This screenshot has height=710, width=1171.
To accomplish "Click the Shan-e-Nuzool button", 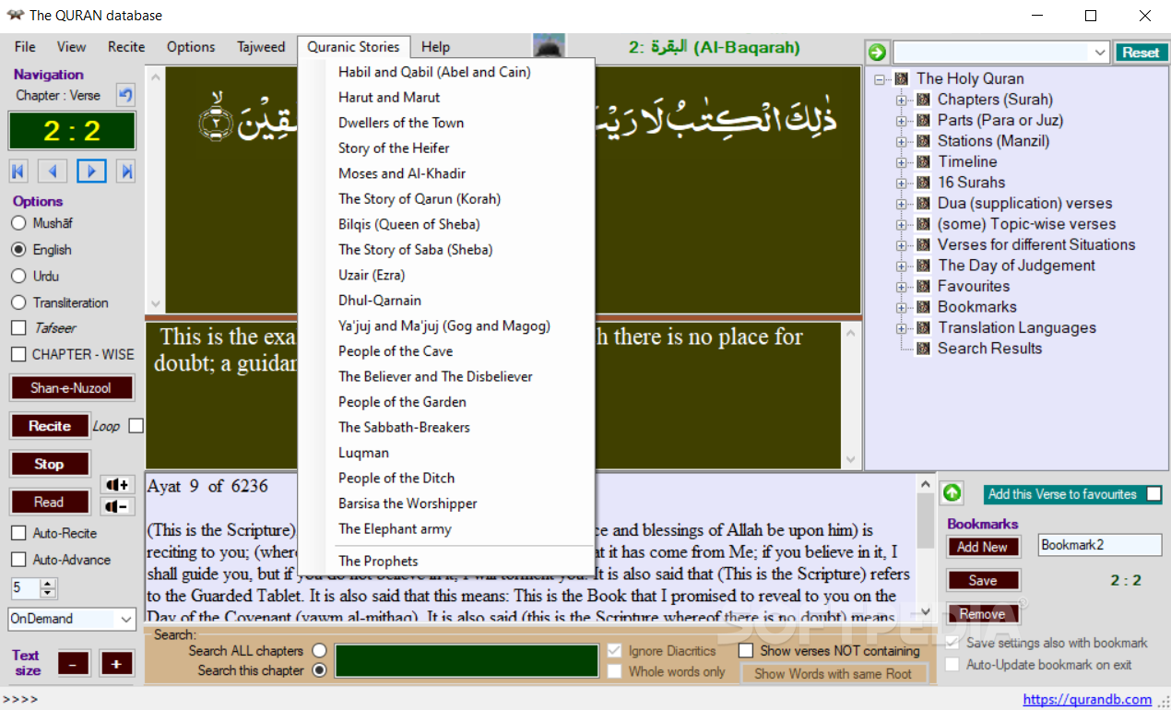I will [x=71, y=388].
